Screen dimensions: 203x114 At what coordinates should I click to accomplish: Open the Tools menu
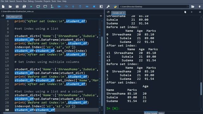click(54, 1)
